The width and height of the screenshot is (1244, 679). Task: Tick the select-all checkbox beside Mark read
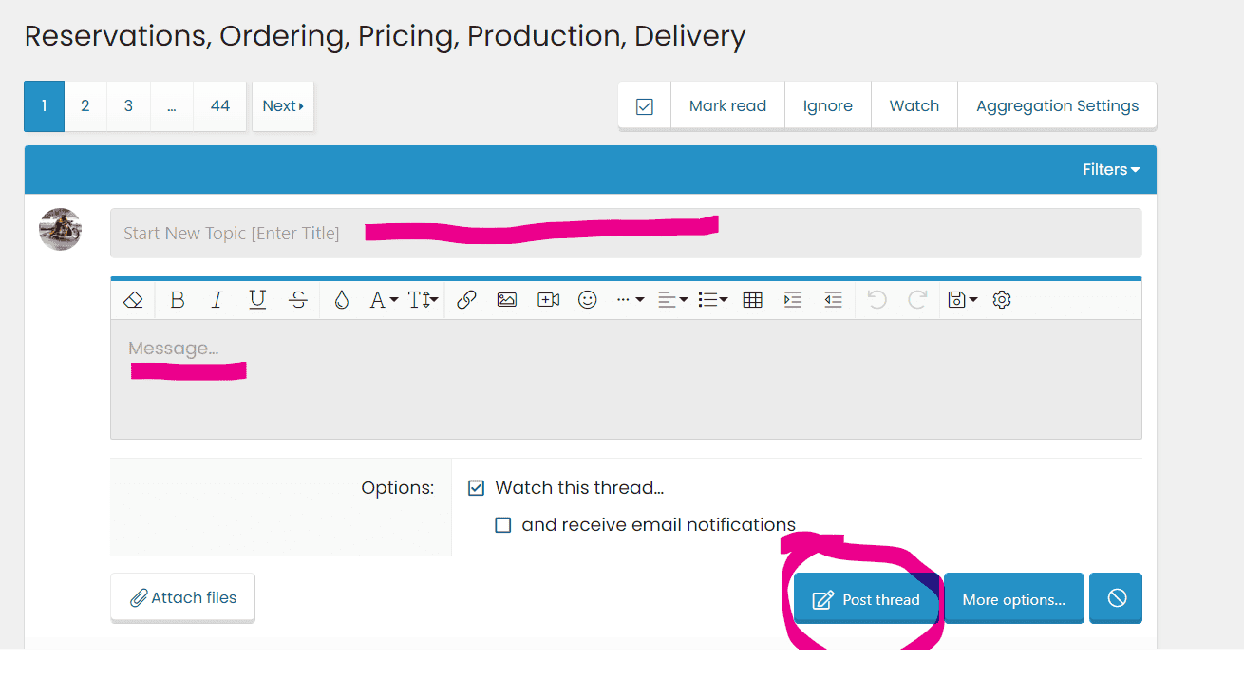point(645,106)
